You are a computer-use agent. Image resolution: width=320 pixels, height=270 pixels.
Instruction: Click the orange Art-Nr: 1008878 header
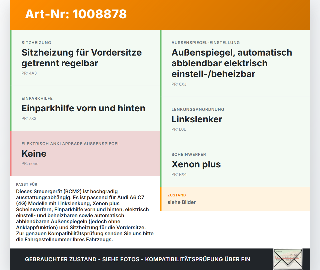tap(75, 14)
